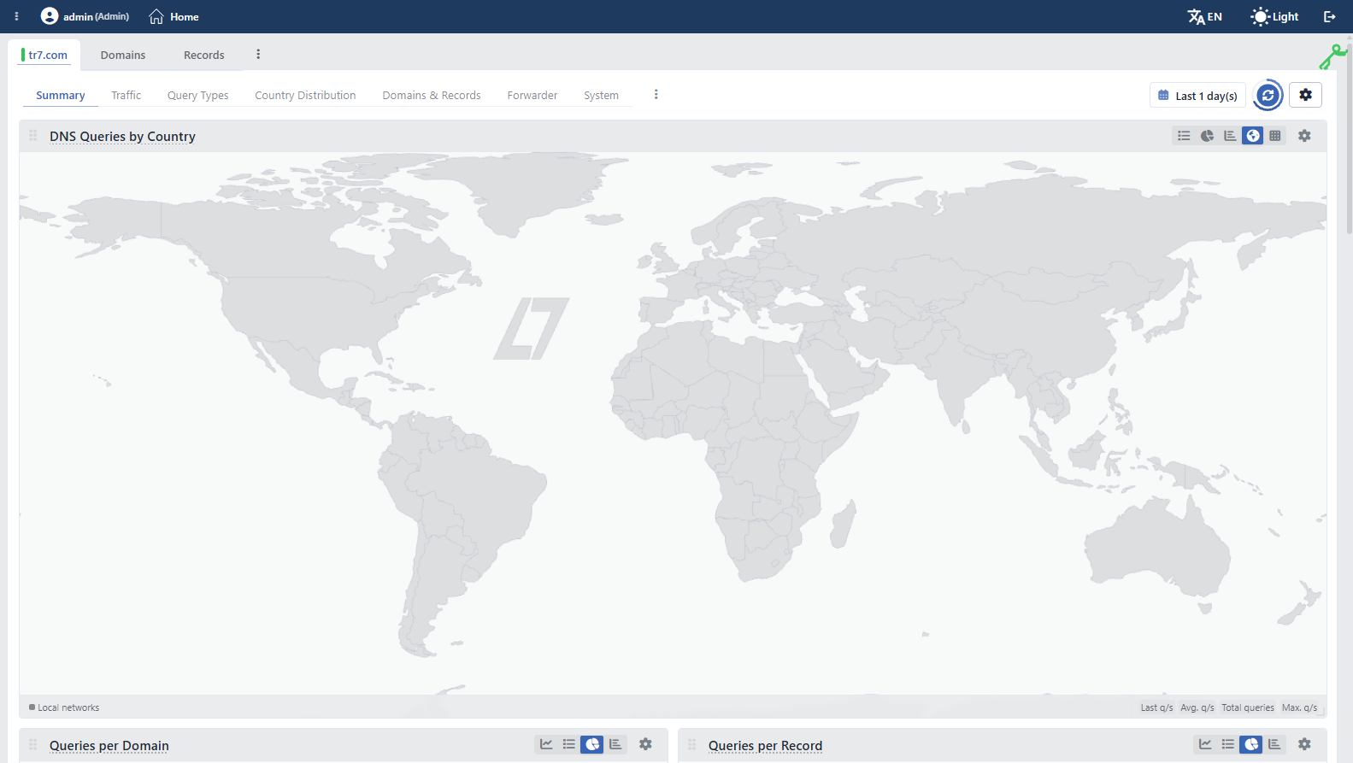The width and height of the screenshot is (1353, 763).
Task: Go to Home in the top bar
Action: tap(174, 16)
